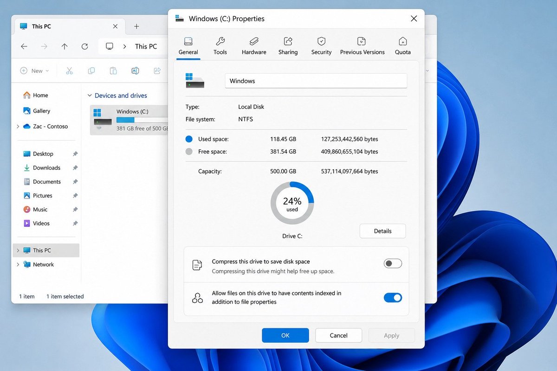Screen dimensions: 557x371
Task: Open Gallery in the navigation pane
Action: [37, 111]
